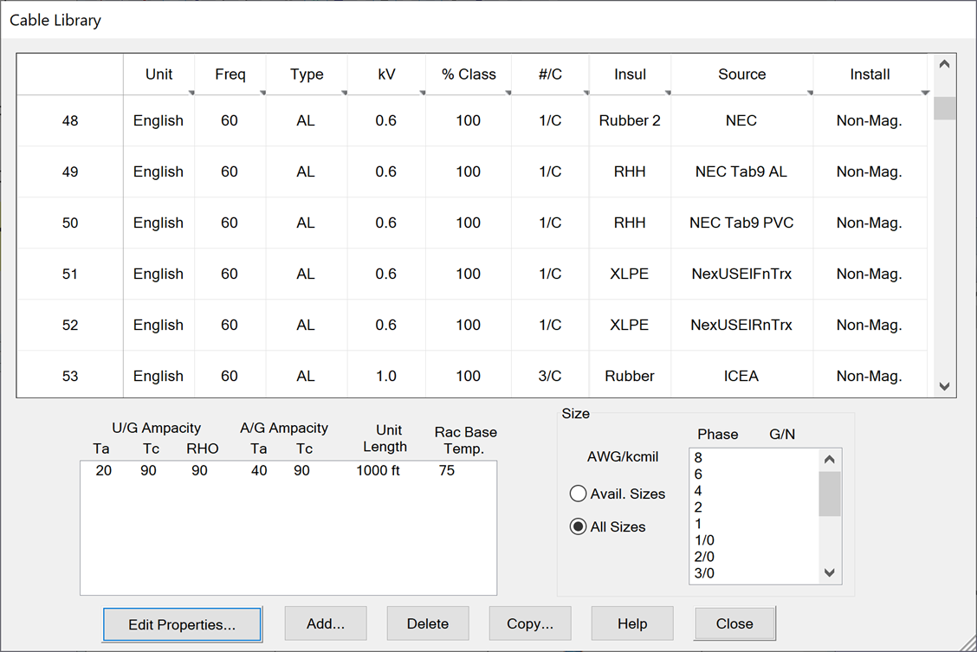Viewport: 977px width, 652px height.
Task: Open the Install column filter dropdown
Action: [925, 93]
